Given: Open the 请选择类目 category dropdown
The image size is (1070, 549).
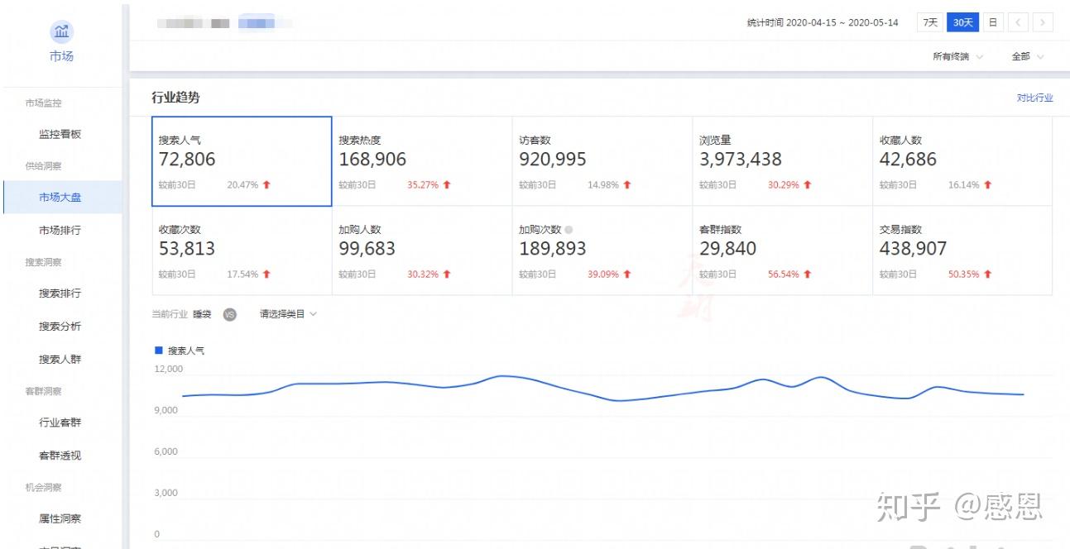Looking at the screenshot, I should (288, 314).
